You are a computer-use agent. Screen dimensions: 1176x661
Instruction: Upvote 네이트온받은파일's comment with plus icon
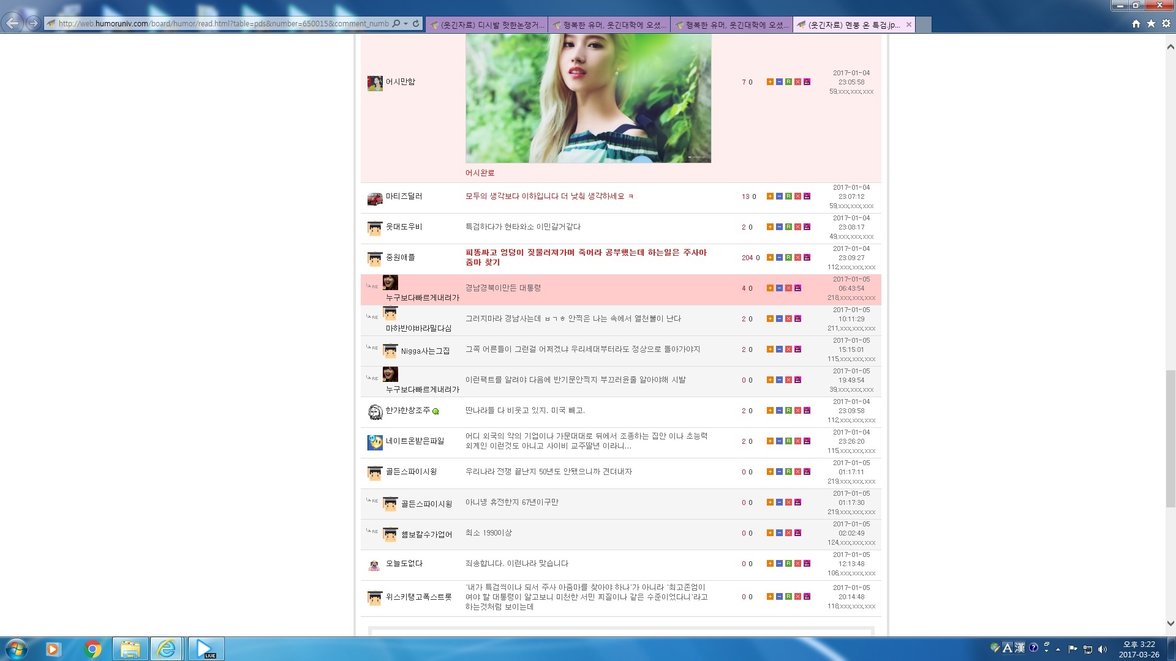pyautogui.click(x=770, y=441)
